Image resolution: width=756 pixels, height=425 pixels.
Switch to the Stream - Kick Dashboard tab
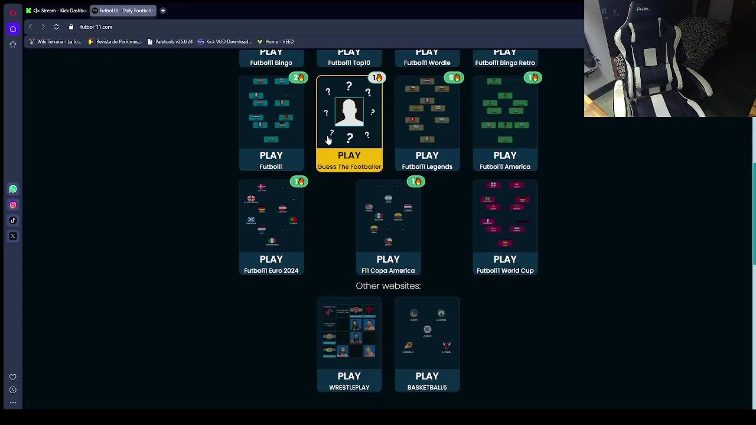(57, 11)
